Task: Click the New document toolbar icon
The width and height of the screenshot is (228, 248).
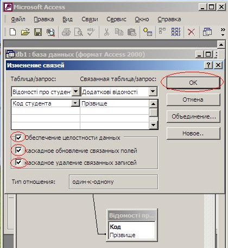Action: click(x=12, y=32)
